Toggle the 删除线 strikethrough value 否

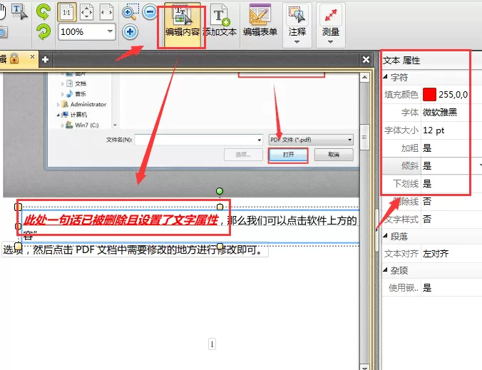click(427, 202)
